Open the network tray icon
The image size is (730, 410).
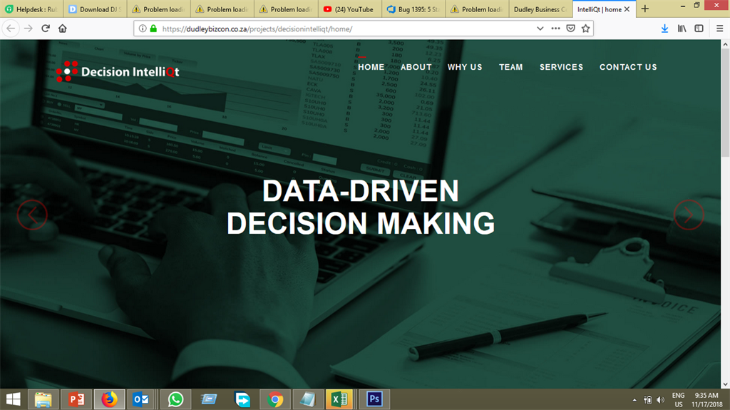647,400
